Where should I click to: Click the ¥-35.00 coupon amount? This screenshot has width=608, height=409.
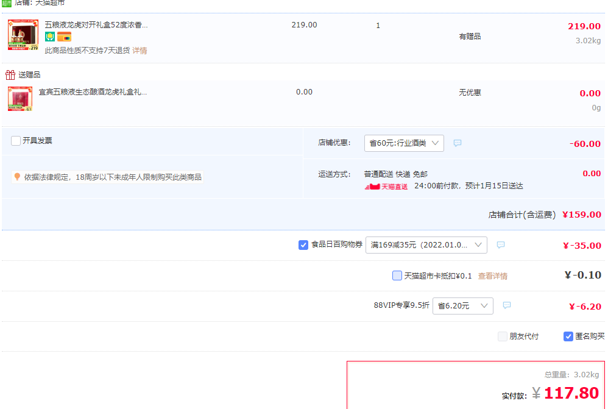coord(582,246)
